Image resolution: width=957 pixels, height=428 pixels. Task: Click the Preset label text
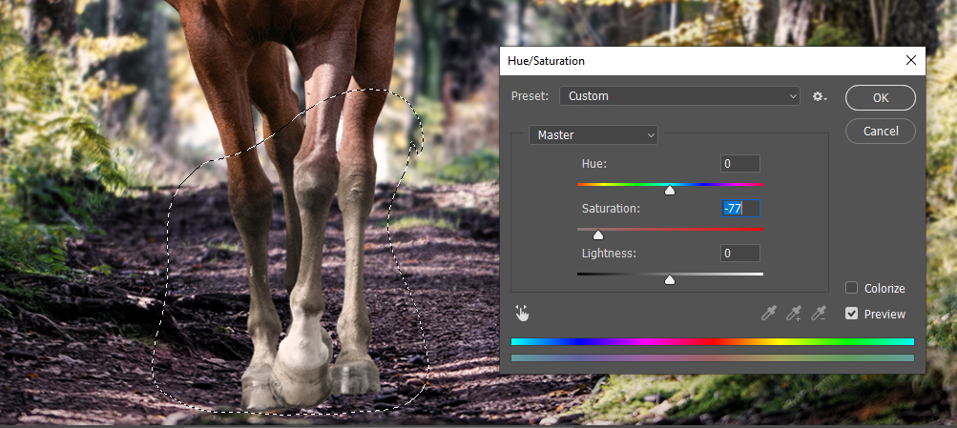tap(530, 95)
